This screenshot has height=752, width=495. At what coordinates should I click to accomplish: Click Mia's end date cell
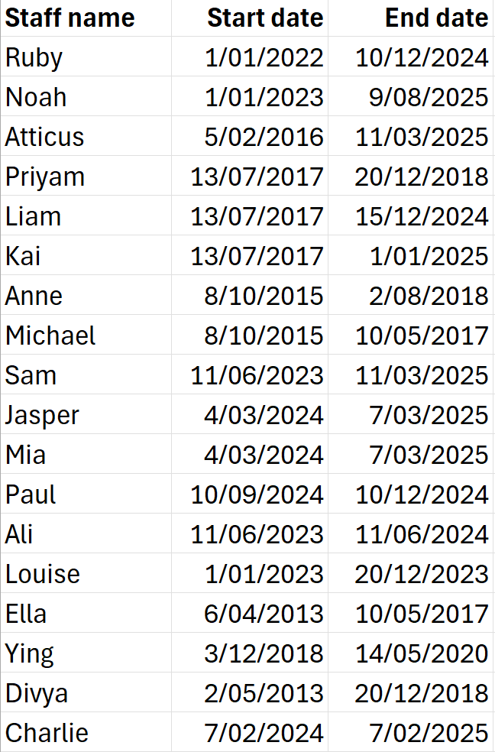[x=429, y=455]
